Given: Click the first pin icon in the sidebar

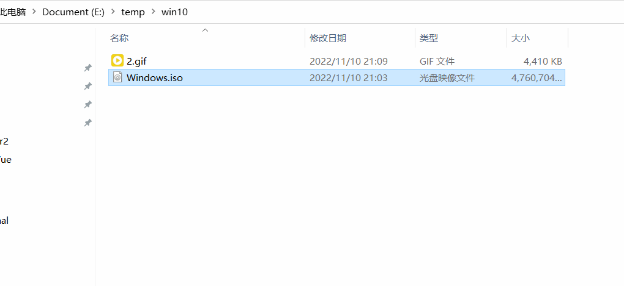Looking at the screenshot, I should [x=88, y=68].
